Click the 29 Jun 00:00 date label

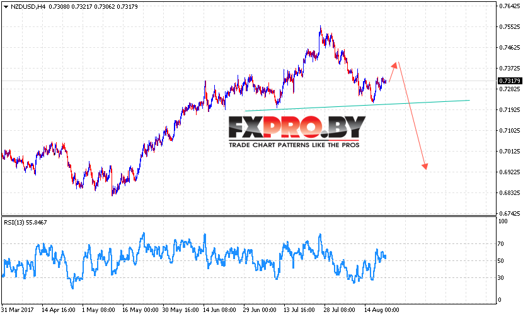pos(260,310)
